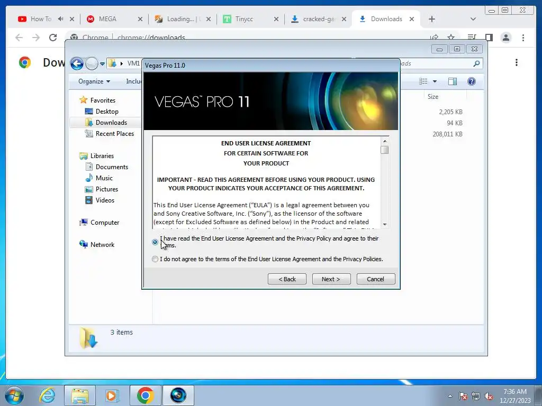The width and height of the screenshot is (542, 406).
Task: Select Network in the navigation pane
Action: (x=97, y=244)
